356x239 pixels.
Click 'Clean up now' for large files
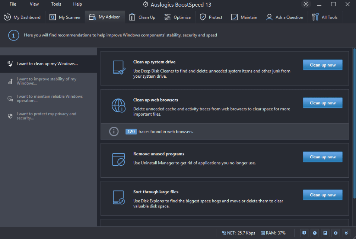coord(322,195)
